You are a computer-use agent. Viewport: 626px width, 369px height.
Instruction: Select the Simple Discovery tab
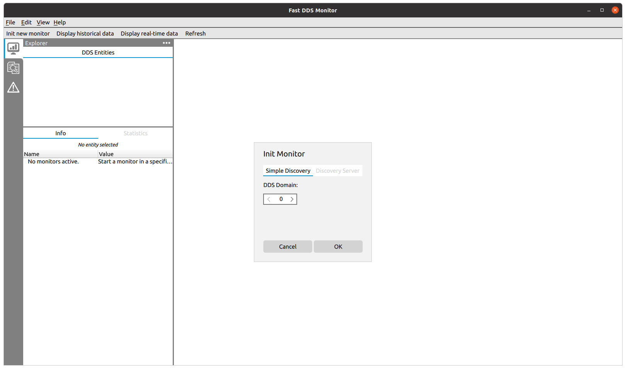[288, 171]
